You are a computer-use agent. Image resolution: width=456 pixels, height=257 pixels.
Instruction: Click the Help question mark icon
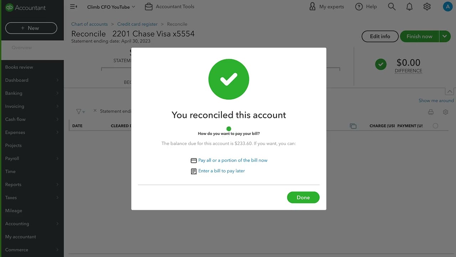pos(358,6)
